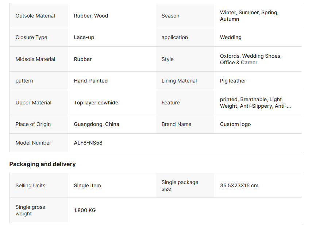The width and height of the screenshot is (312, 230).
Task: Select the Single item selling units value
Action: tap(87, 185)
